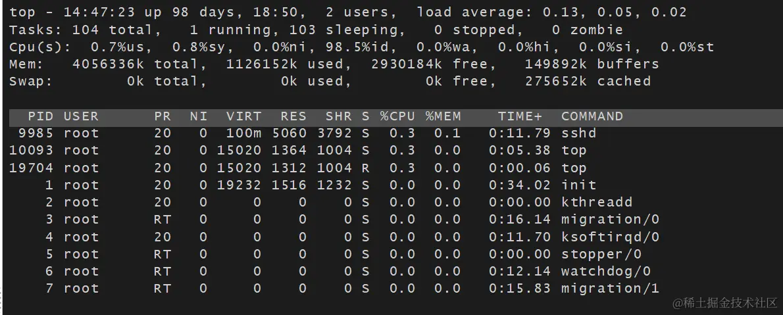Select the migration/1 command name
Viewport: 783px width, 315px height.
(x=610, y=289)
